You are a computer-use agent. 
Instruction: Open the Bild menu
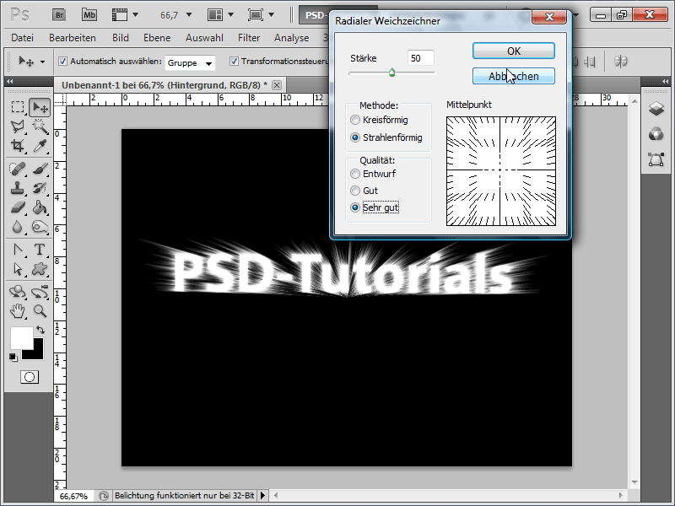pyautogui.click(x=121, y=38)
